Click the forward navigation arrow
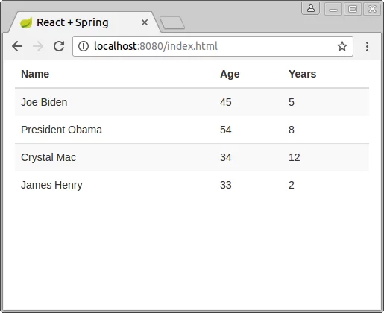The height and width of the screenshot is (313, 384). (x=38, y=46)
